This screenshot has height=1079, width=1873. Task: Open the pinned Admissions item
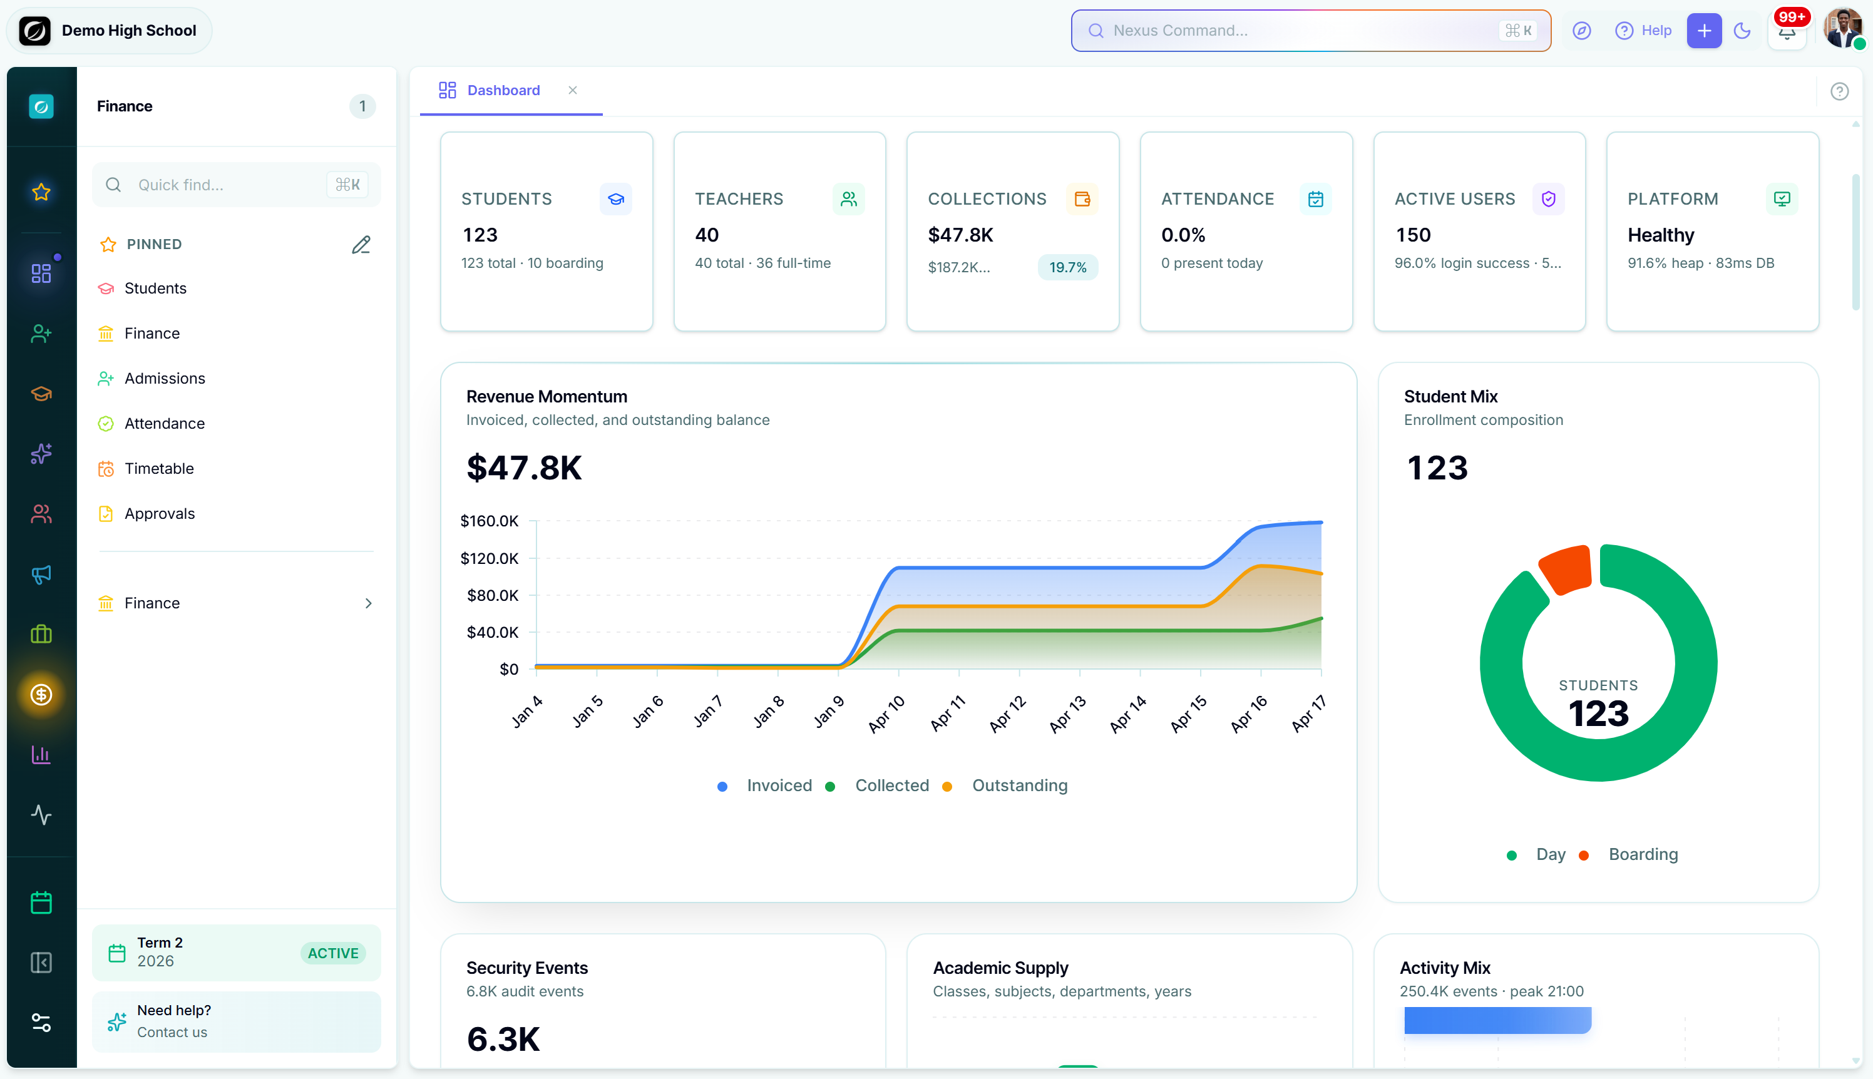pos(237,379)
